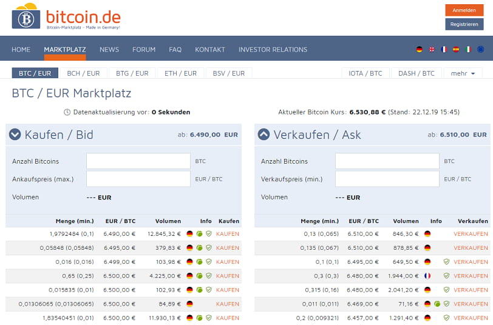
Task: Click VERKAUFEN in the 846,30 € row
Action: tap(471, 233)
